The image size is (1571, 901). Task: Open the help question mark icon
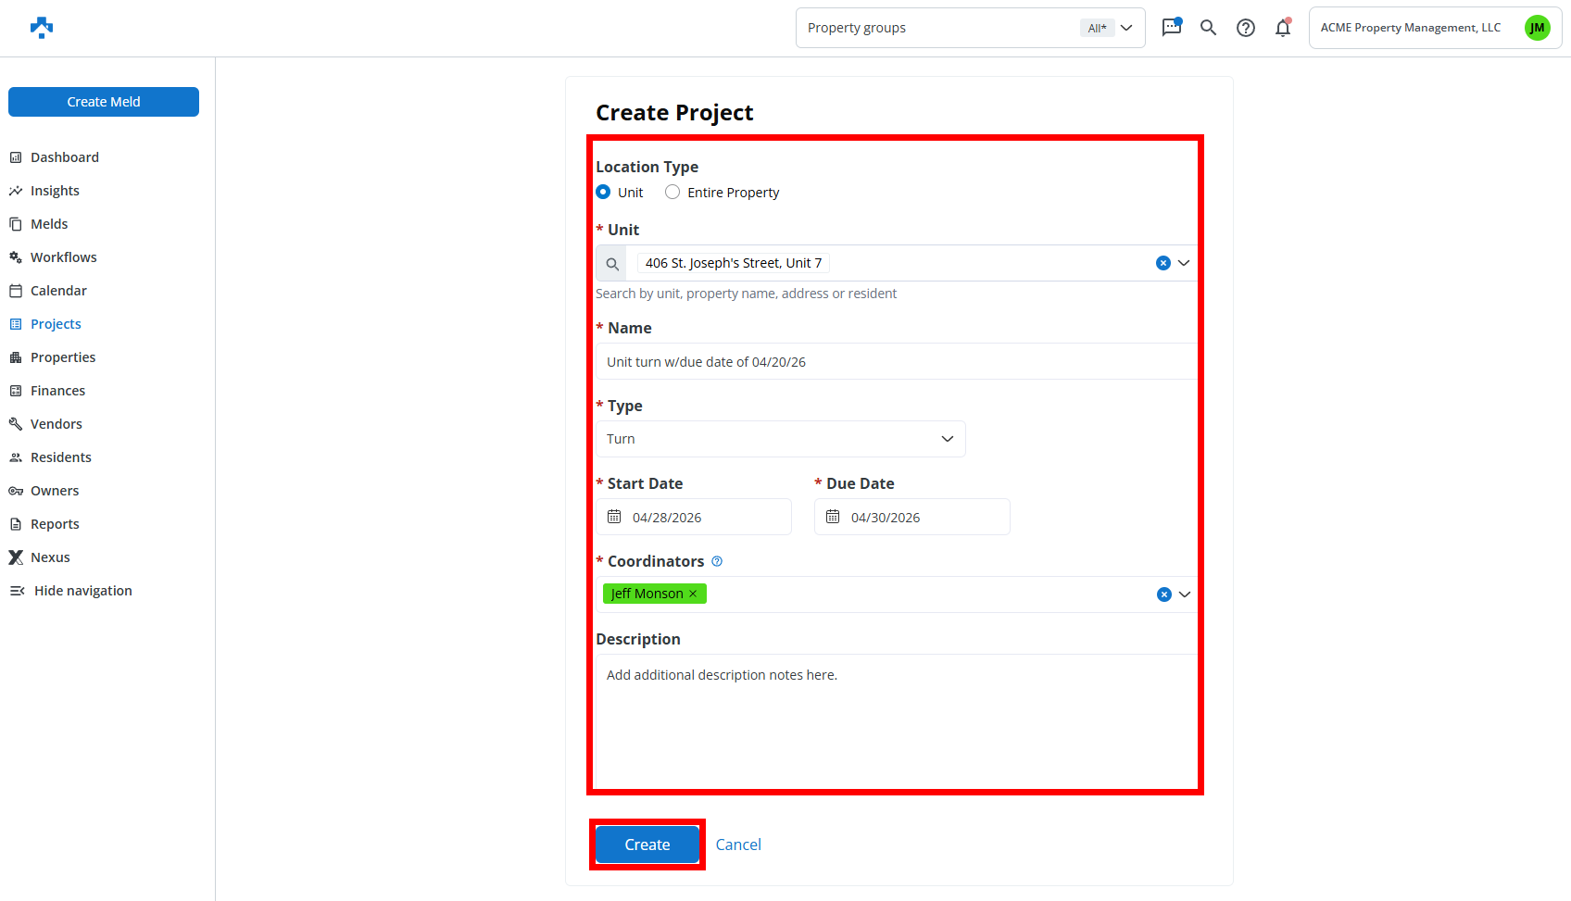(x=1246, y=28)
